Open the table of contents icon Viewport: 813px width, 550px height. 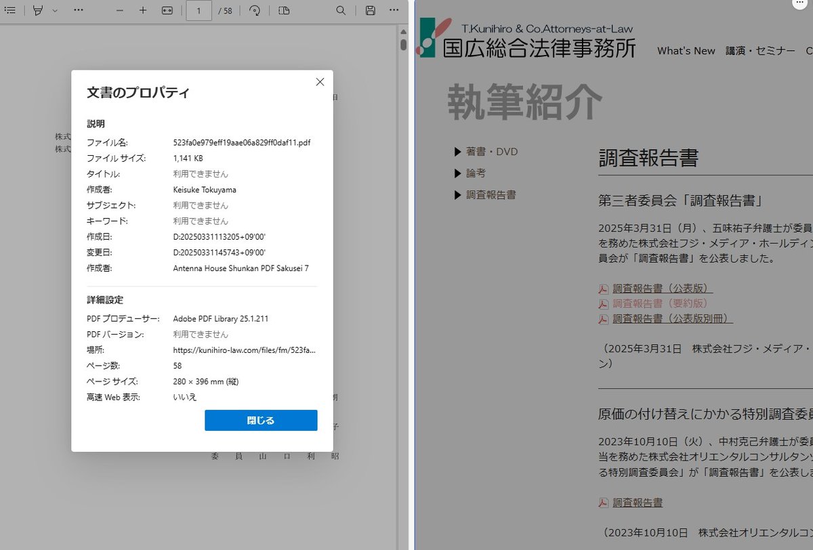9,10
